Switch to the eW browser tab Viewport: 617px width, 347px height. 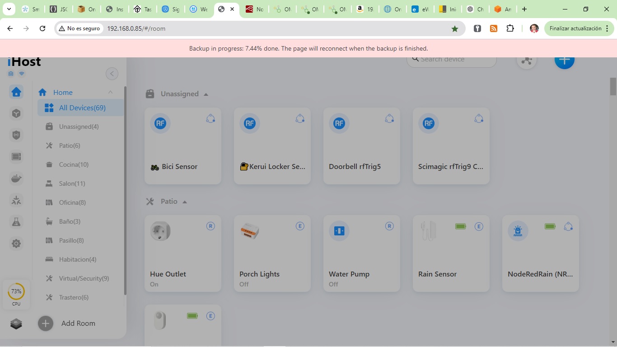point(420,9)
